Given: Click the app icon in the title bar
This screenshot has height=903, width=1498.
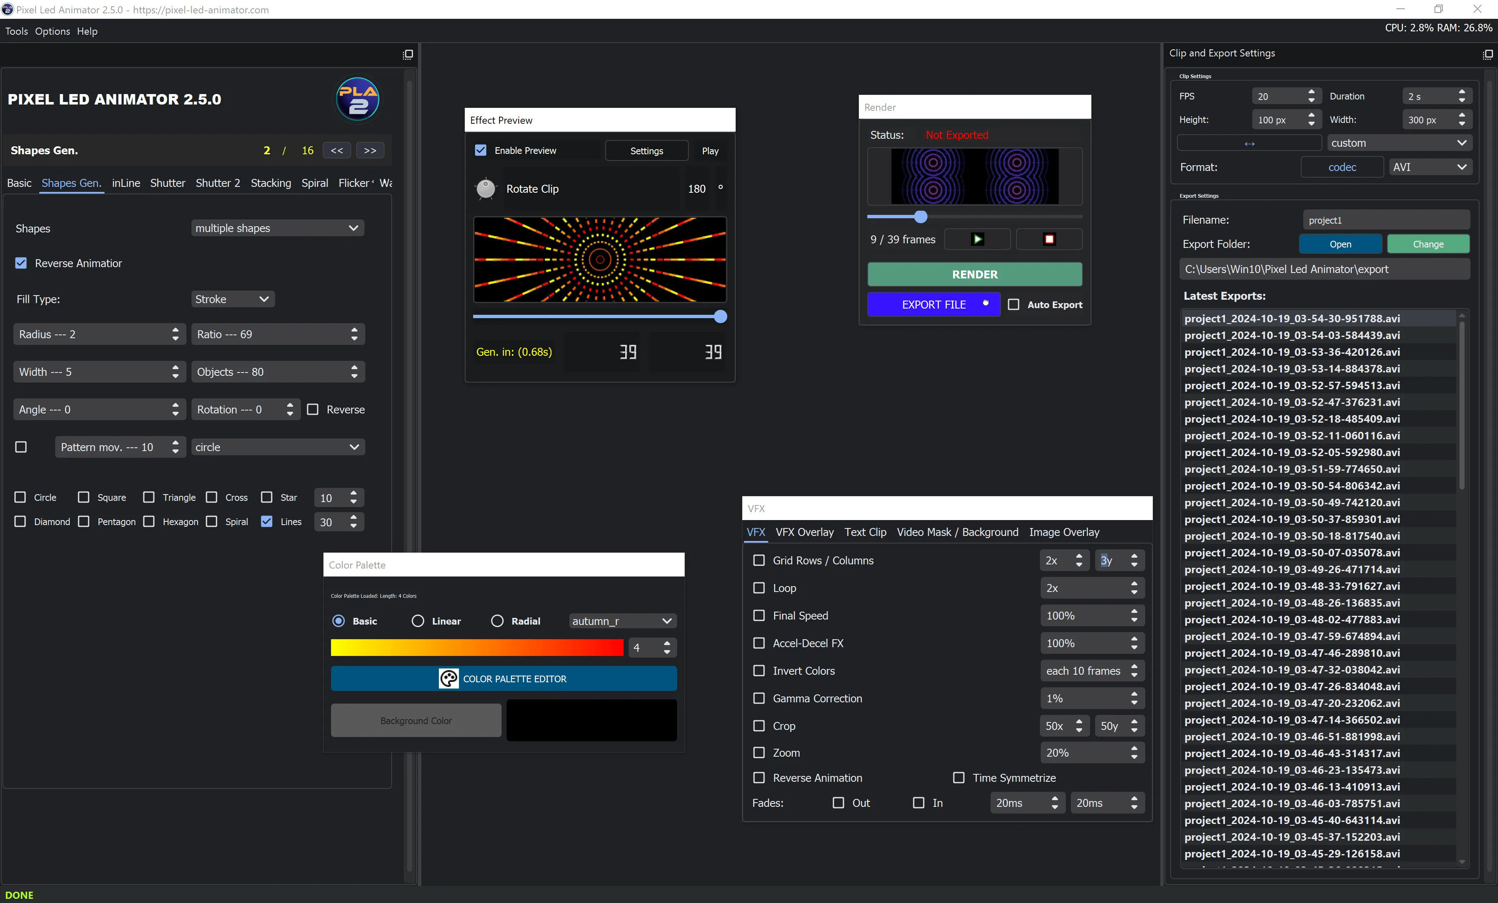Looking at the screenshot, I should [7, 9].
